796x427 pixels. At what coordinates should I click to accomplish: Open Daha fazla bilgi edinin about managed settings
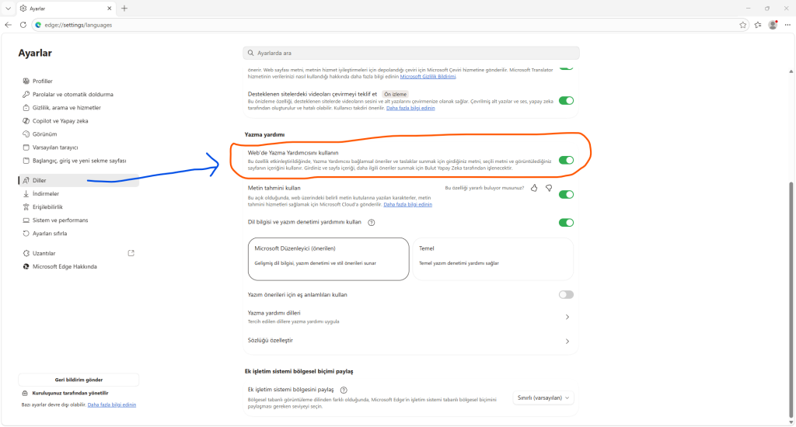[x=112, y=404]
